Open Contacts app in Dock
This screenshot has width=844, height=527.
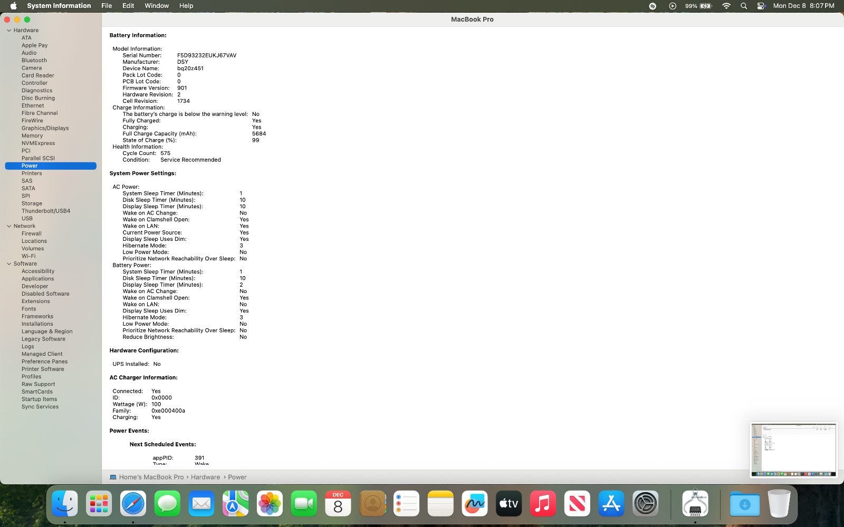pyautogui.click(x=372, y=504)
